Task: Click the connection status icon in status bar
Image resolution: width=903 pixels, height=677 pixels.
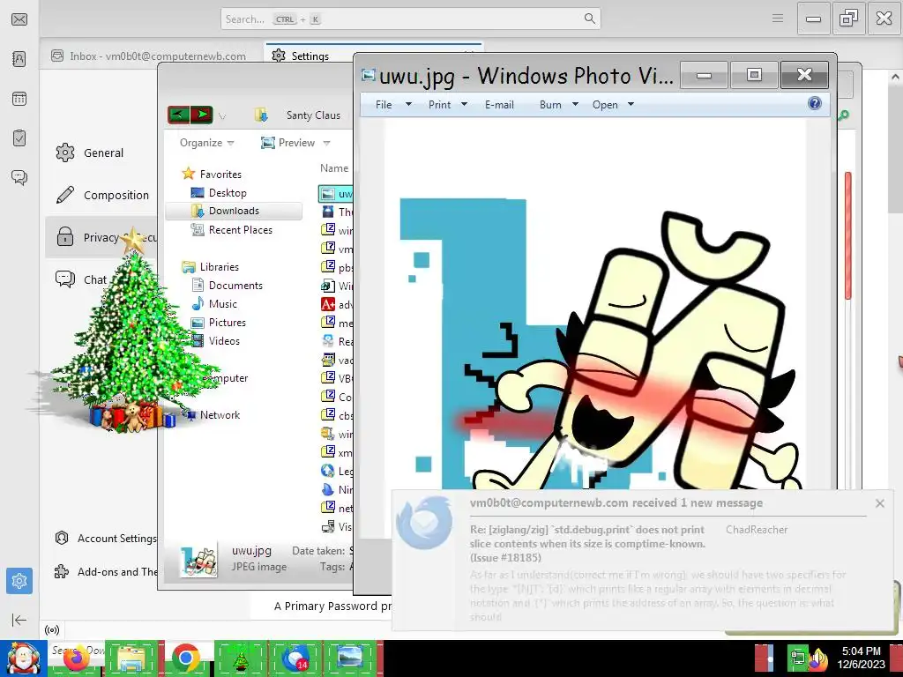Action: coord(52,629)
